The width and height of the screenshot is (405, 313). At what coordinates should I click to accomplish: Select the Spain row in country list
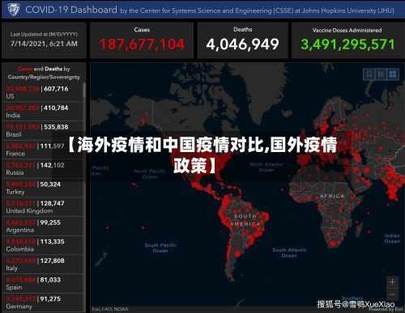[x=42, y=284]
